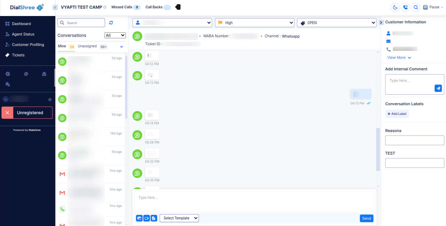The image size is (446, 226).
Task: Open the OPEN ticket status dropdown
Action: [336, 23]
